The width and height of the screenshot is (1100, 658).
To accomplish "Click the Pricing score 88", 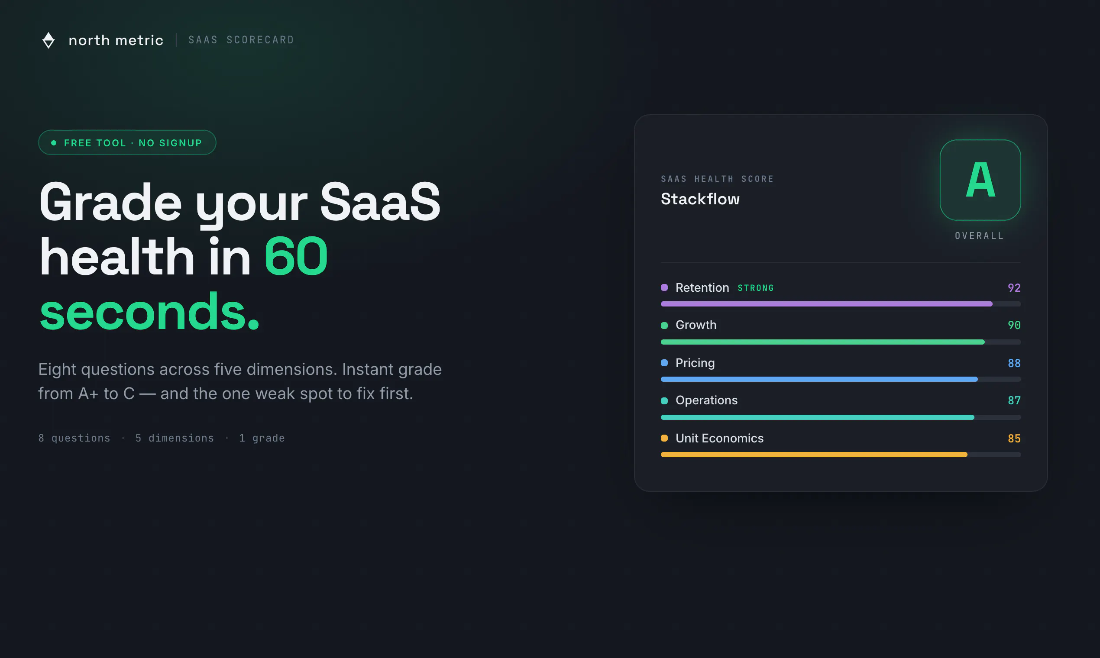I will click(1014, 363).
